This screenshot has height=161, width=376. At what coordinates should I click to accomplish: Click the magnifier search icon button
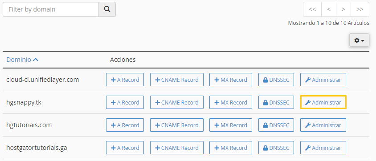[107, 9]
